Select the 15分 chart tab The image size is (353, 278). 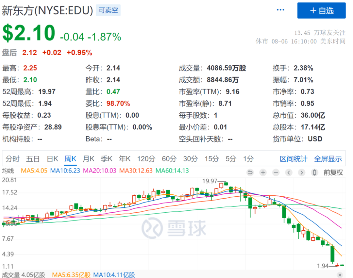click(211, 159)
